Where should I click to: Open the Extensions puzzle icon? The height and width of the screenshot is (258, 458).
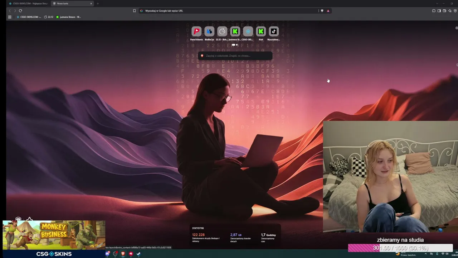(434, 11)
